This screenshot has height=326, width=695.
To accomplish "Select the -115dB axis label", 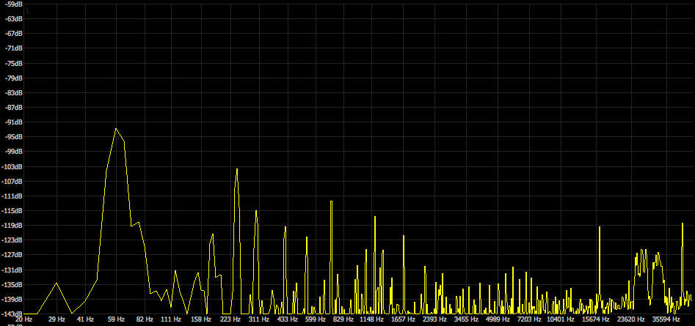I will coord(11,210).
